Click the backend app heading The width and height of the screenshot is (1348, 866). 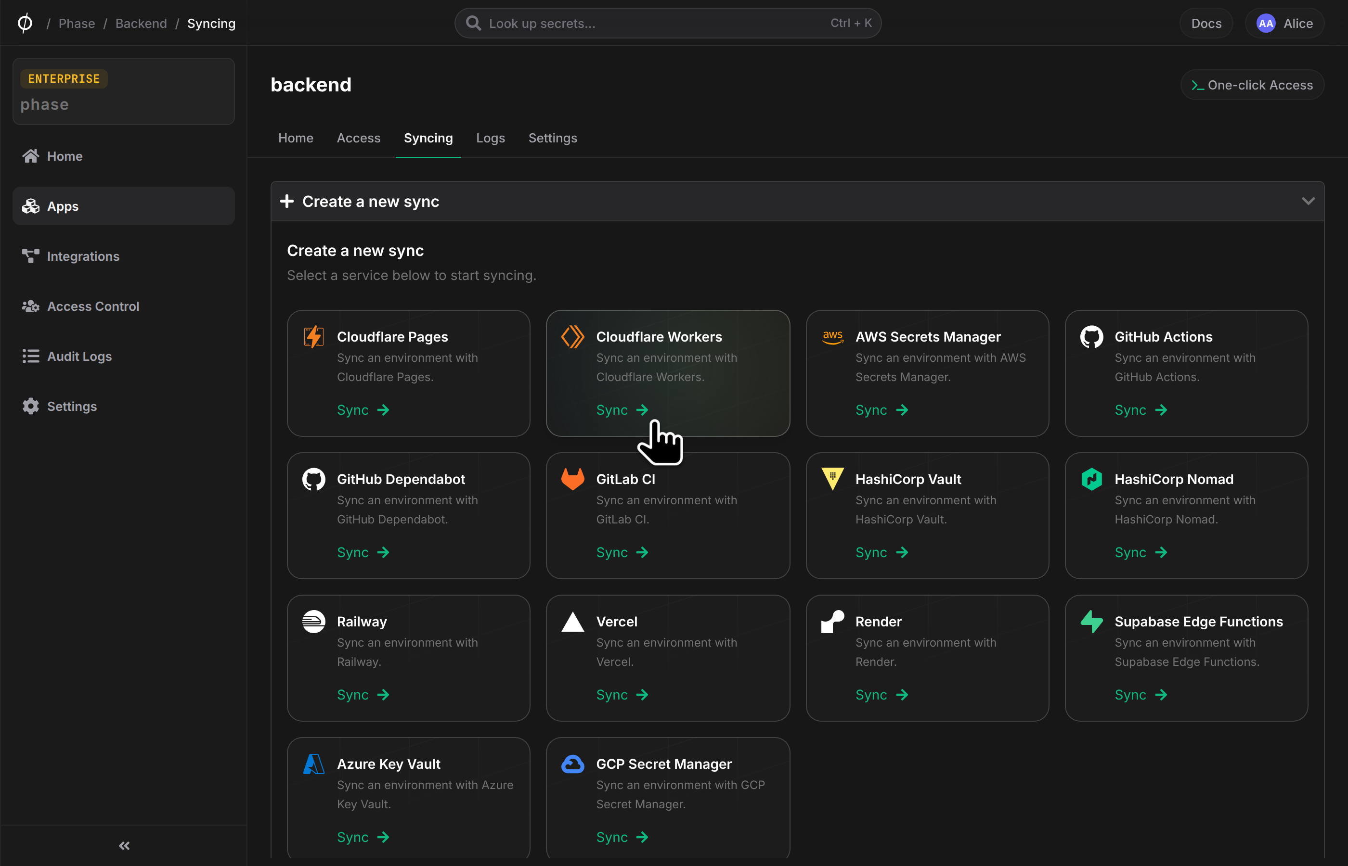pos(311,84)
